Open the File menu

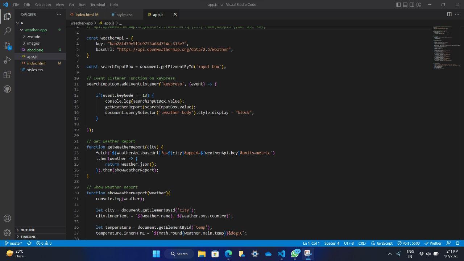coord(16,5)
